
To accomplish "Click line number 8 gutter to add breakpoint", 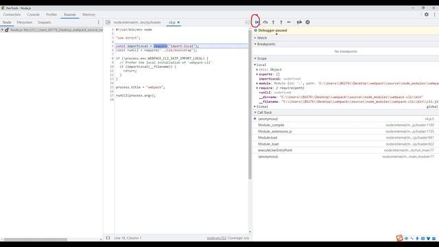I will point(112,58).
